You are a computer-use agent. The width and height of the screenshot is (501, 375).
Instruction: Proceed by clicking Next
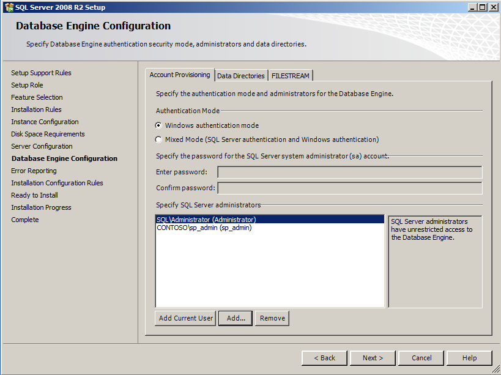point(373,358)
